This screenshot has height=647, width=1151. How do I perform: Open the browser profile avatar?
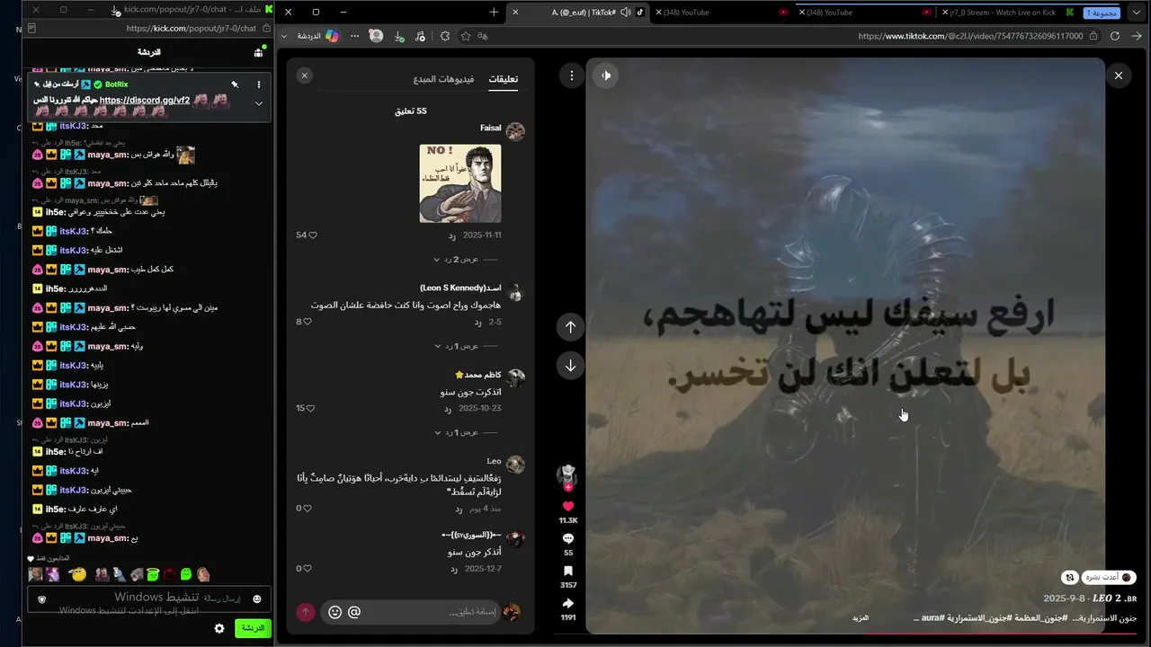click(x=376, y=36)
